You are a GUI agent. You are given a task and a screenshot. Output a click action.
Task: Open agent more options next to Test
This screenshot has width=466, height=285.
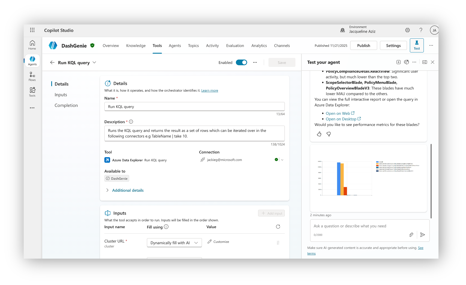(431, 45)
